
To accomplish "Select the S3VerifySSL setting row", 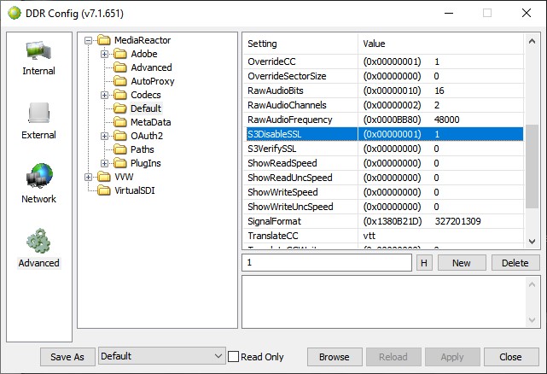I will pyautogui.click(x=383, y=149).
